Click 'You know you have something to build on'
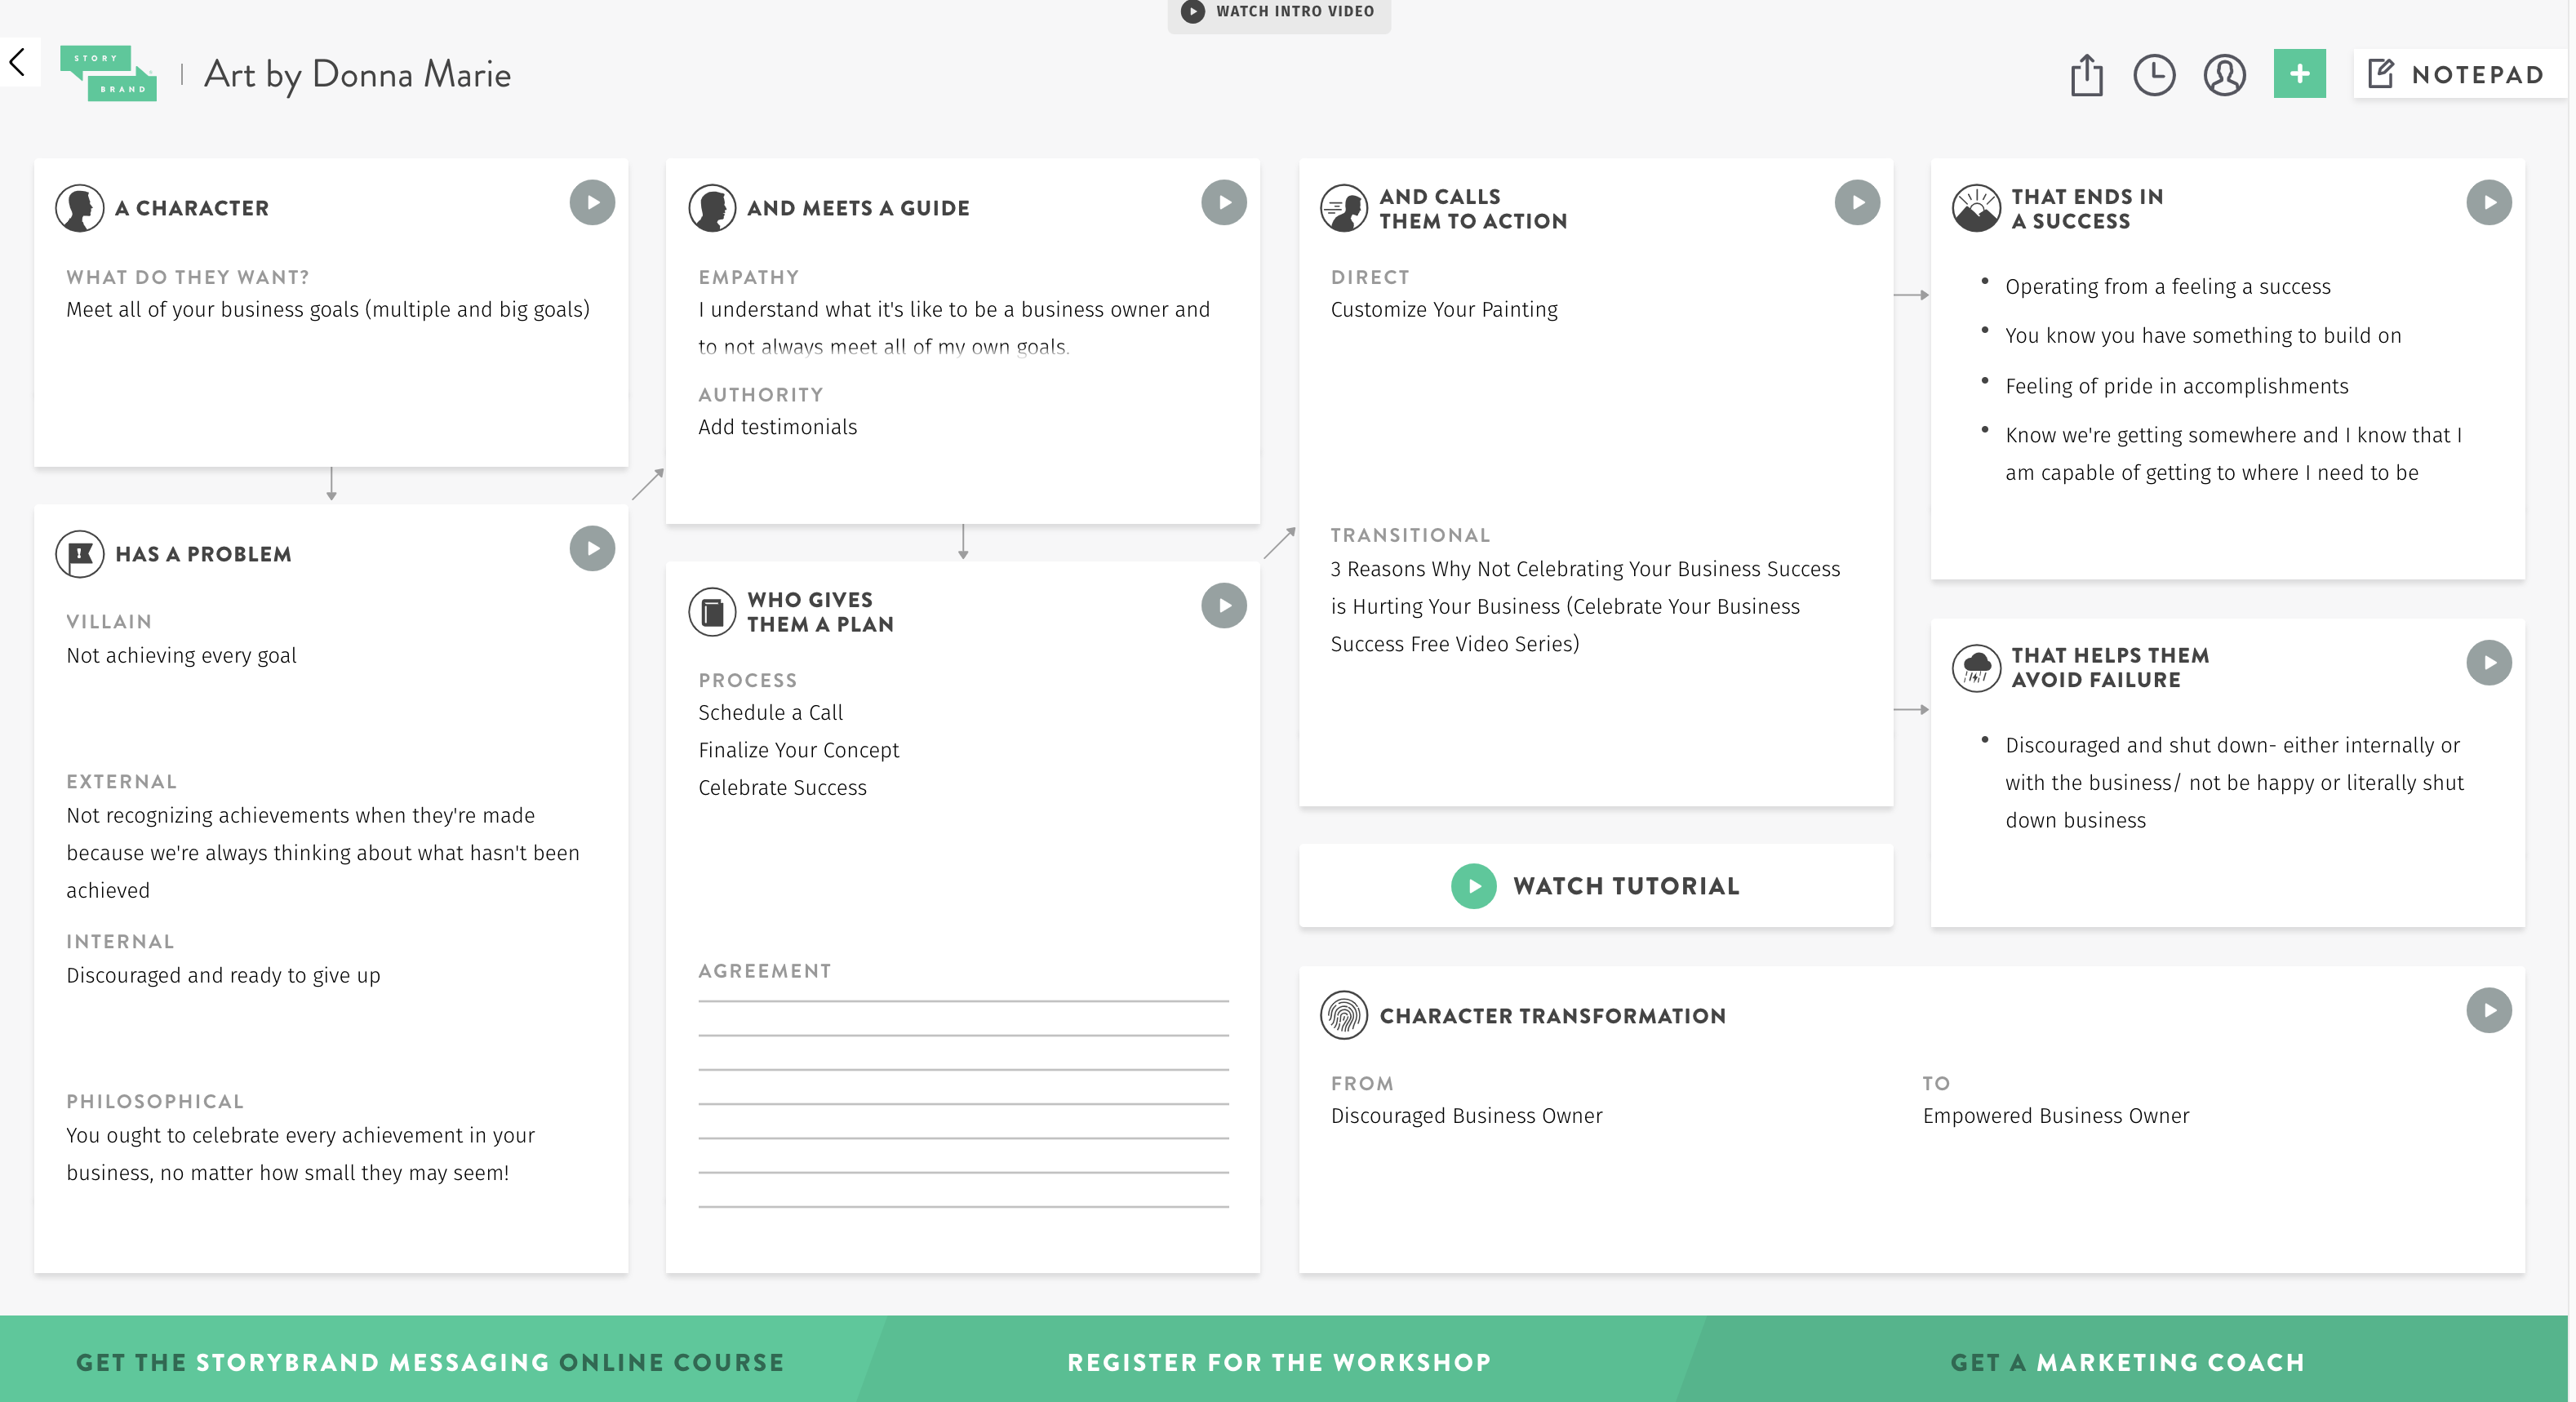The height and width of the screenshot is (1402, 2576). pos(2203,336)
